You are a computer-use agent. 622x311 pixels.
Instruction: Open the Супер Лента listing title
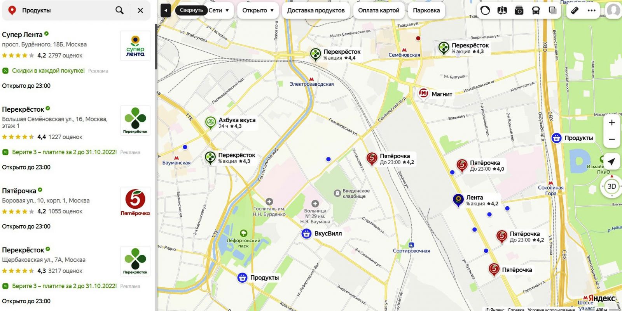tap(22, 35)
